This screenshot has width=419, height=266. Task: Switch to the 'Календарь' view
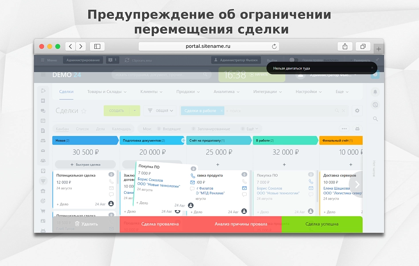(x=121, y=129)
